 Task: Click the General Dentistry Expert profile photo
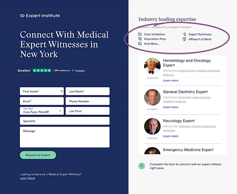click(x=152, y=97)
